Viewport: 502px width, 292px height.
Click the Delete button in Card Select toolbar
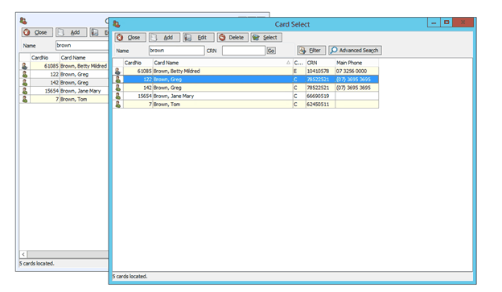[x=232, y=38]
